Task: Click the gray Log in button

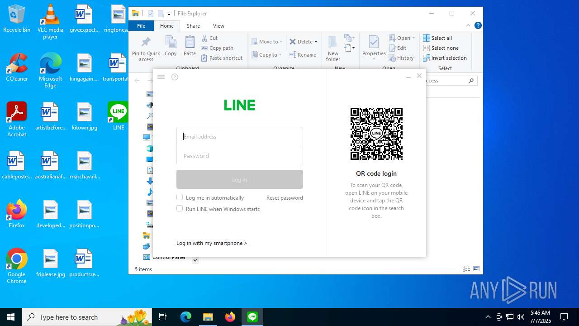Action: click(x=240, y=179)
